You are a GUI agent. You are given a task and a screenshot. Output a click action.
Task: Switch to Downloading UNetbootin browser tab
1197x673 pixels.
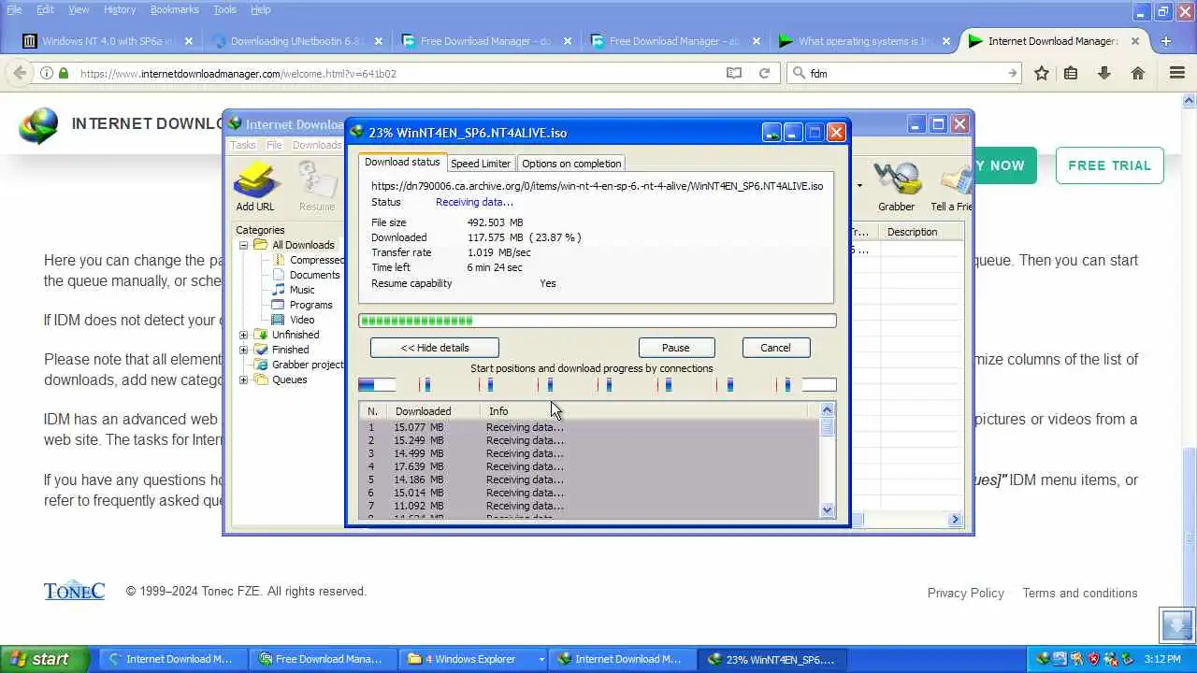click(x=297, y=41)
